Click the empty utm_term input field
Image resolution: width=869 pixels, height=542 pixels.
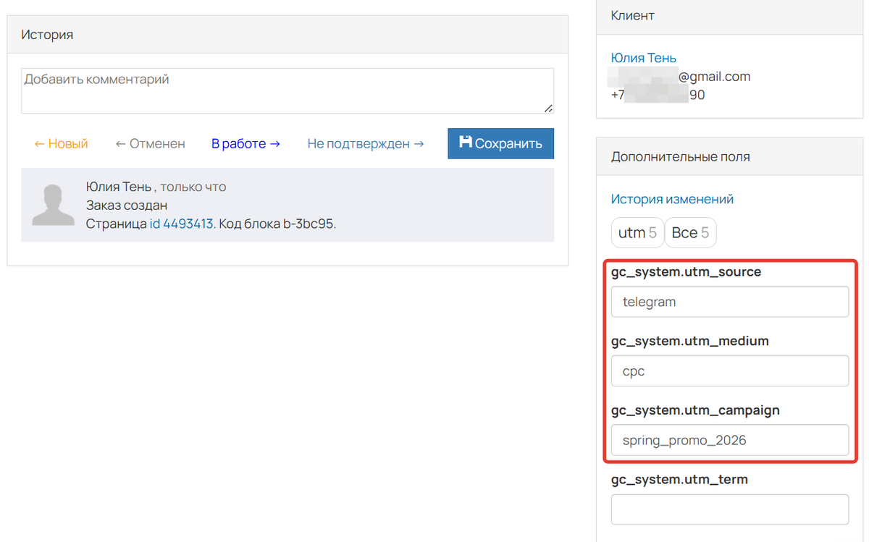pos(729,509)
